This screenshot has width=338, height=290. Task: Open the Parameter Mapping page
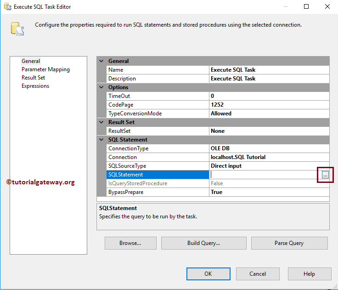(45, 69)
